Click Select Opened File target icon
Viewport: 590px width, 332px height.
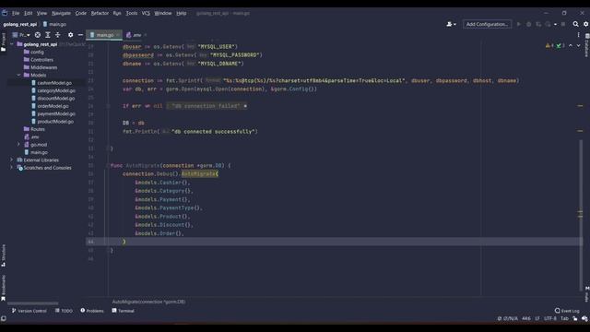point(38,35)
